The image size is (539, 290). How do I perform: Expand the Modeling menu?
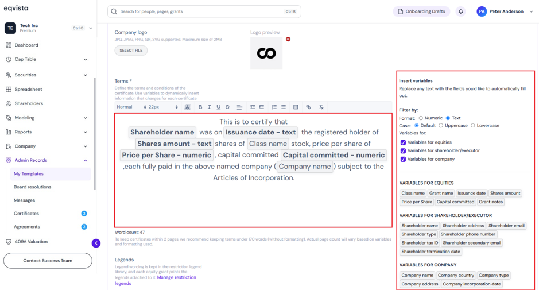coord(86,118)
